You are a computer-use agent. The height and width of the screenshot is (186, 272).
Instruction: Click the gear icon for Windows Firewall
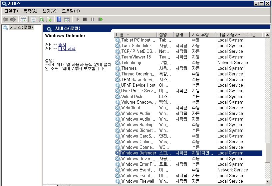click(118, 181)
